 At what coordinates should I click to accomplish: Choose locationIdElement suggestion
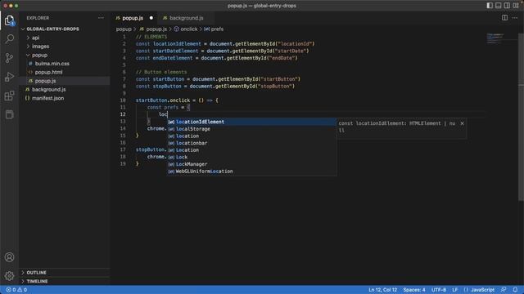point(251,122)
